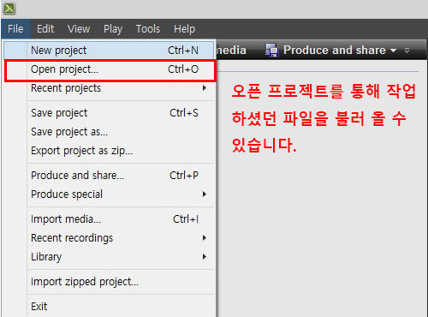Click the Produce and share film icon
428x317 pixels.
point(271,51)
